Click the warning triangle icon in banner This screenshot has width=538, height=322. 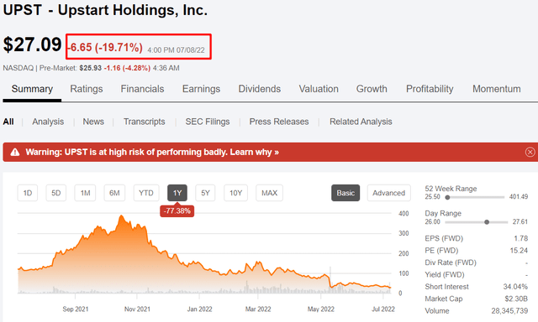[x=15, y=152]
